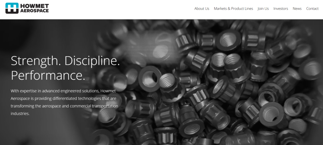Image resolution: width=323 pixels, height=145 pixels.
Task: Click the word "Discipline." in the headline
Action: (x=92, y=61)
